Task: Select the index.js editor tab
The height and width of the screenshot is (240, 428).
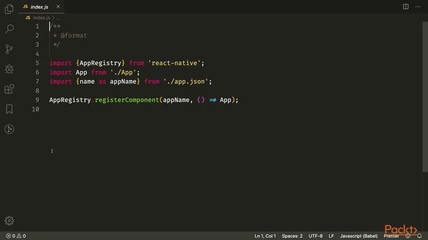Action: pos(41,7)
